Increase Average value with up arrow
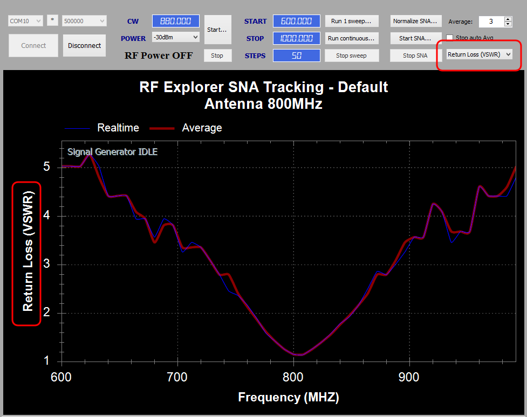Screen dimensions: 527x417 coord(508,19)
